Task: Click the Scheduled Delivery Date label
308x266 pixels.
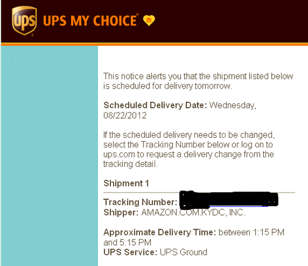Action: (x=155, y=105)
